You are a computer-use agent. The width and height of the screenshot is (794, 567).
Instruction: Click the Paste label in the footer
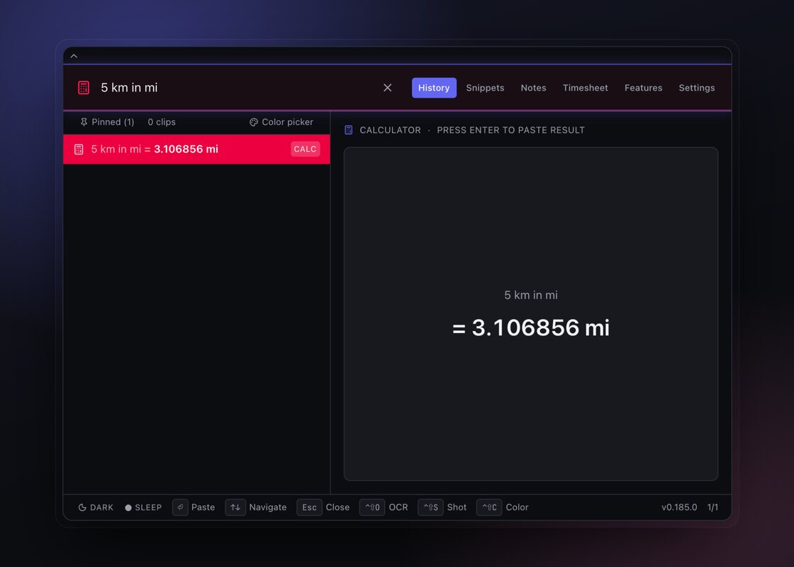tap(203, 507)
